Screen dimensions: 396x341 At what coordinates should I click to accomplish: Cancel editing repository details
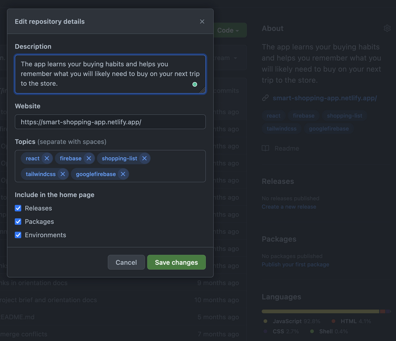pos(126,263)
